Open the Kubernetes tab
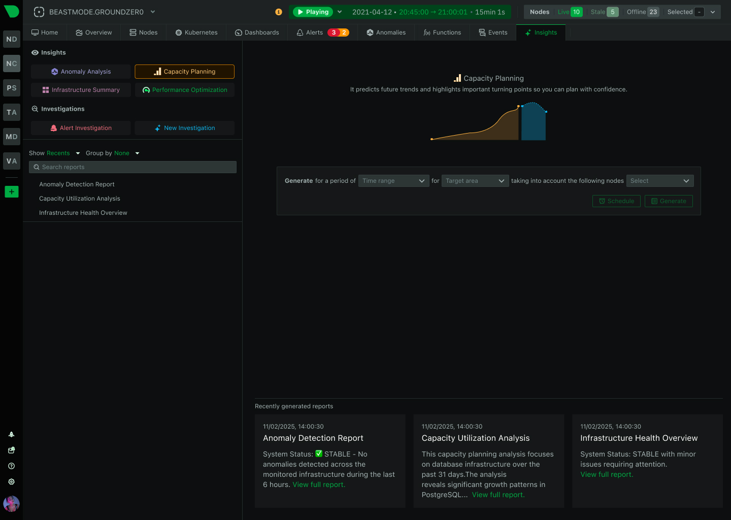The height and width of the screenshot is (520, 731). point(196,32)
